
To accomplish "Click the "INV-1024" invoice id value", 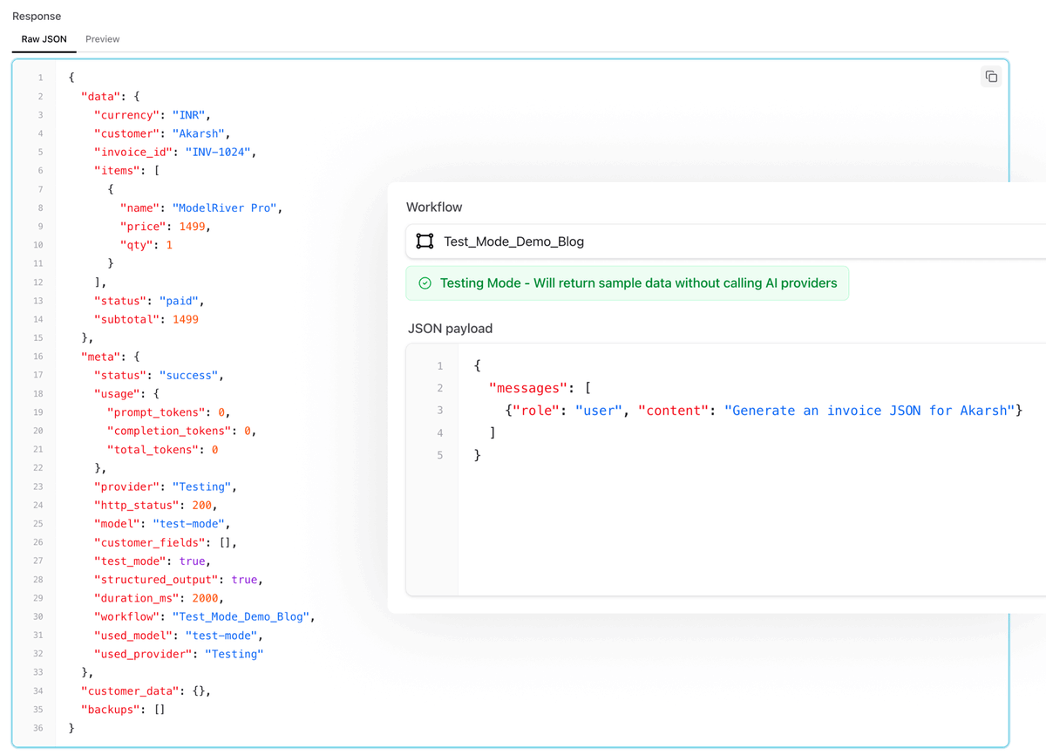I will point(219,152).
